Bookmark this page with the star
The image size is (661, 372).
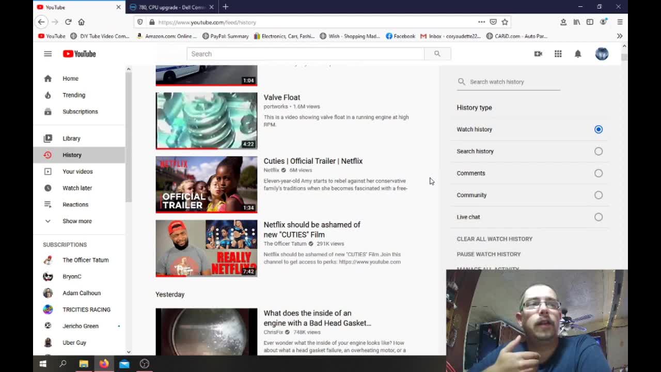505,22
